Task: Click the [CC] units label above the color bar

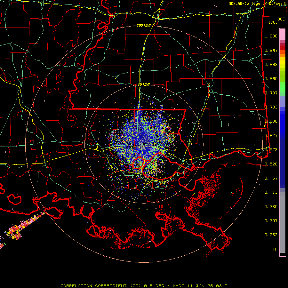Action: [273, 22]
